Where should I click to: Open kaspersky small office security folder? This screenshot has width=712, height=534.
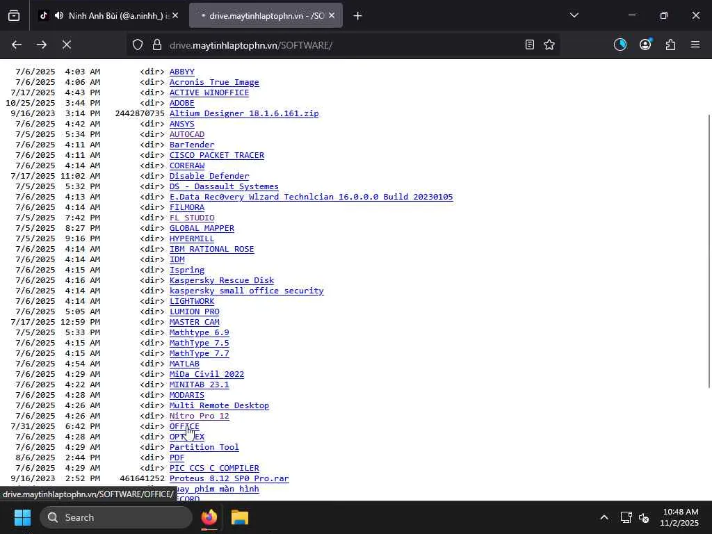[x=247, y=291]
